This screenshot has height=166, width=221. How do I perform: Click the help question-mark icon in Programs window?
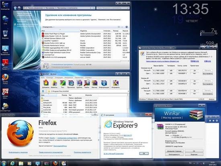click(x=127, y=27)
